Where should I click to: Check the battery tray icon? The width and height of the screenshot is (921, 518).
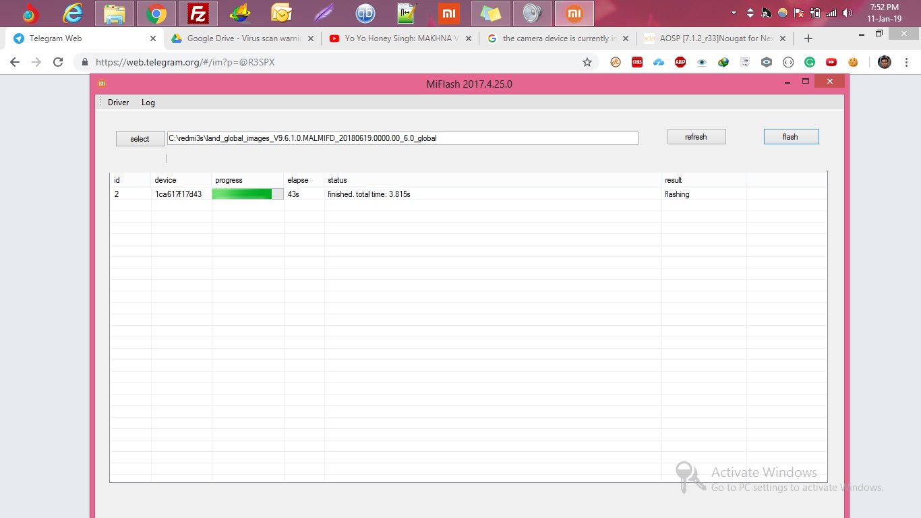point(815,13)
